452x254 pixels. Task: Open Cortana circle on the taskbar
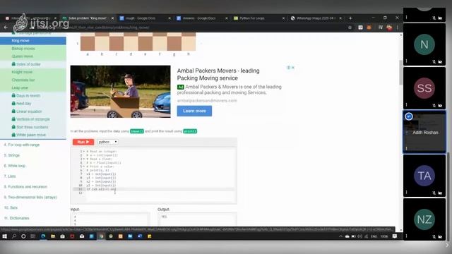(x=23, y=236)
